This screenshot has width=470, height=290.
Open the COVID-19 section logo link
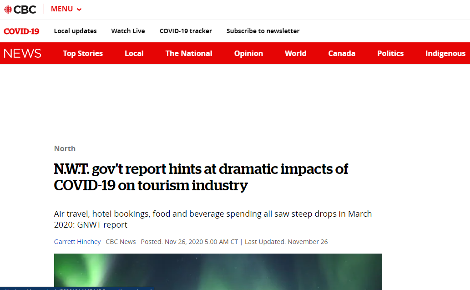(x=21, y=31)
